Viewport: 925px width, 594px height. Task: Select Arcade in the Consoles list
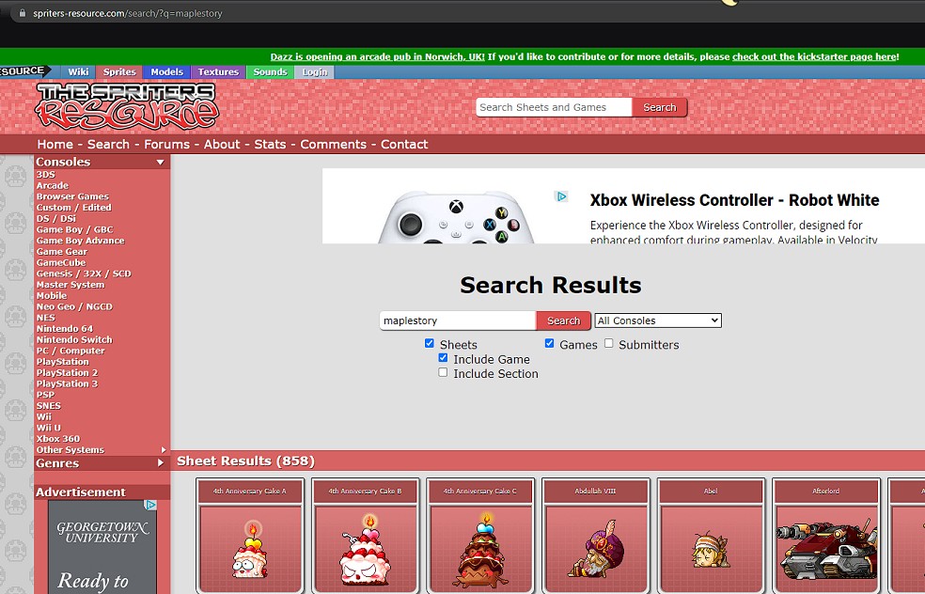coord(53,185)
